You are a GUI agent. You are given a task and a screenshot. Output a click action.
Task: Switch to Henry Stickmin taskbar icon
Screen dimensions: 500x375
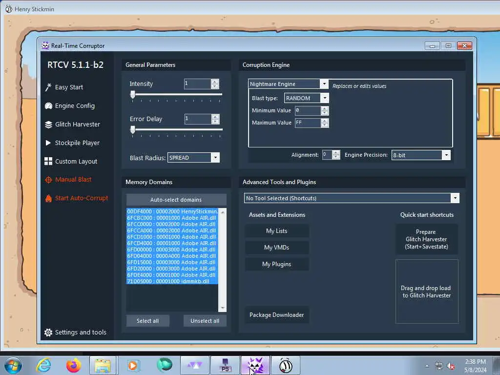pos(285,365)
